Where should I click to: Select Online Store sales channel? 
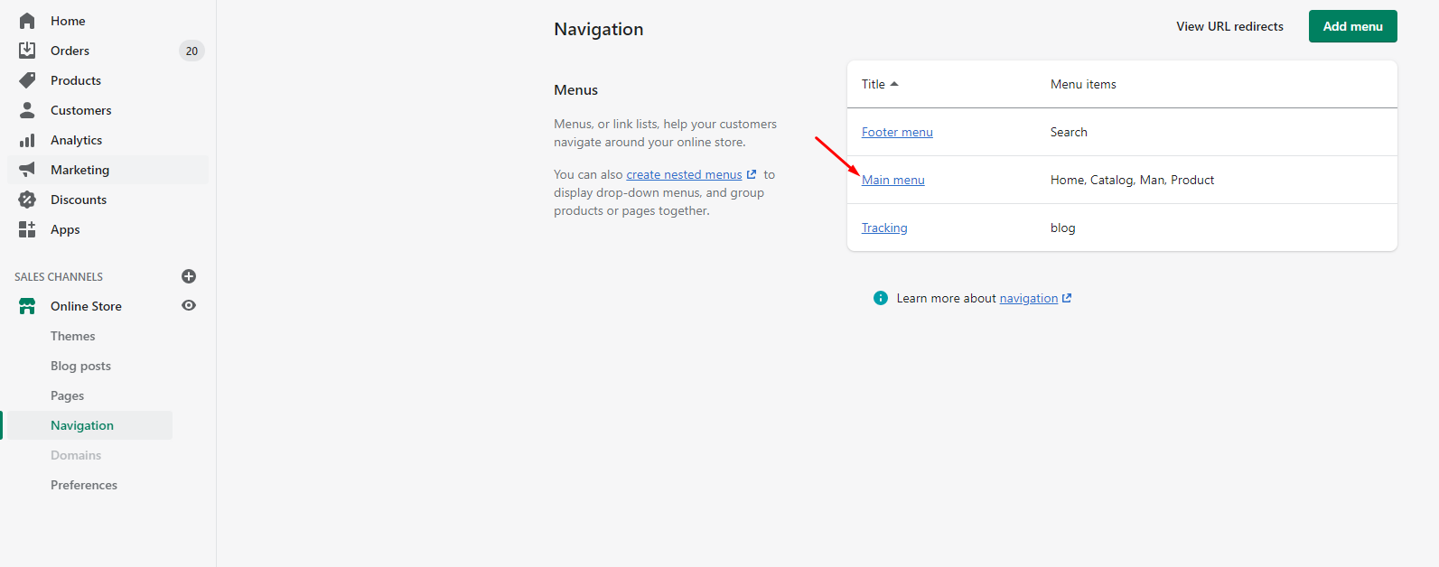(x=86, y=306)
